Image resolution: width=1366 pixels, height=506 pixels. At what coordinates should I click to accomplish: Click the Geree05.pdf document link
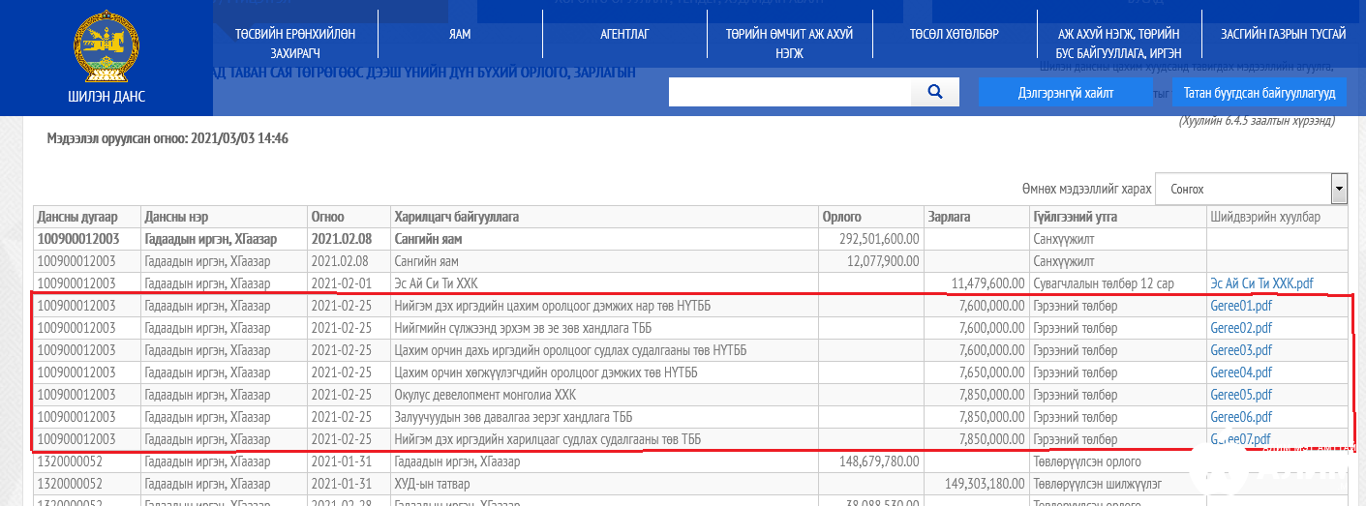coord(1240,395)
